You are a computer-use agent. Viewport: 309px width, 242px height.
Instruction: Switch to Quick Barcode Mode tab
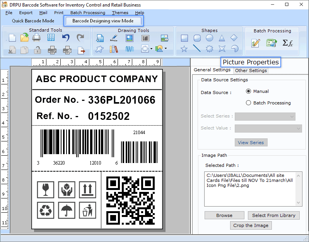33,21
